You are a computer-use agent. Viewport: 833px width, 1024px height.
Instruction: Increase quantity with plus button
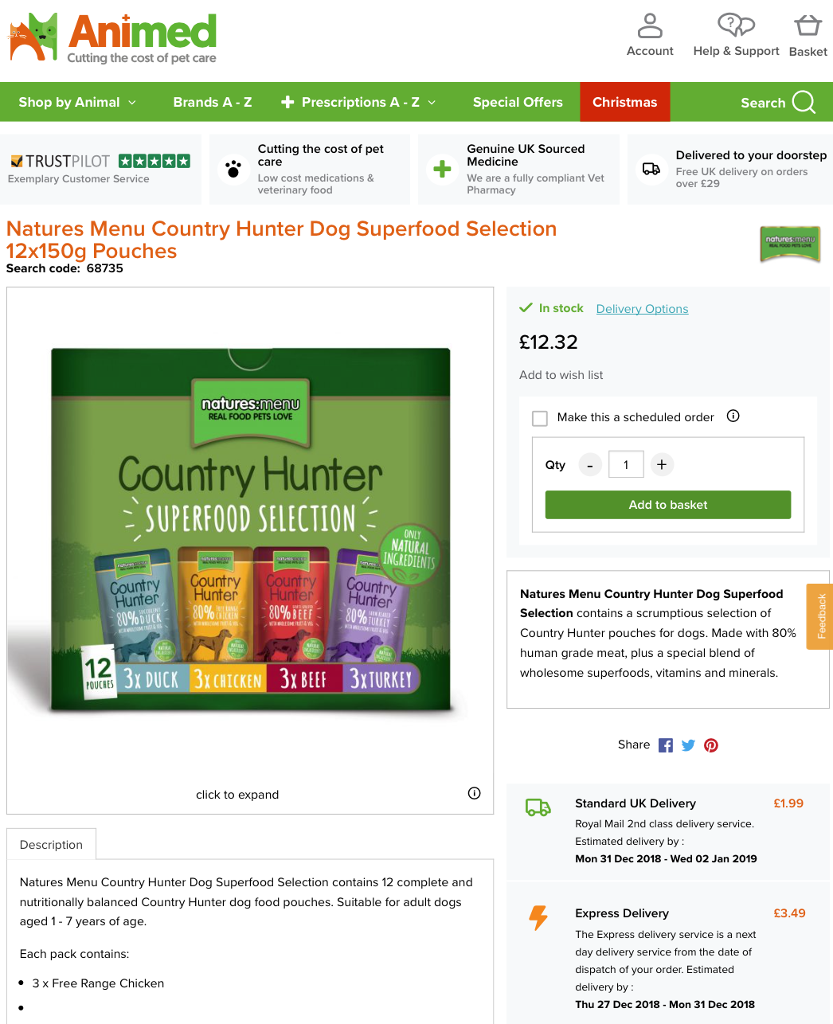tap(662, 464)
